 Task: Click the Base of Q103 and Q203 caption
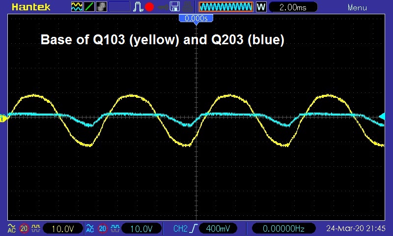(x=163, y=40)
